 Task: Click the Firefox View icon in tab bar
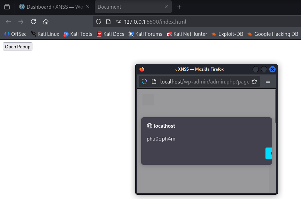tap(7, 7)
